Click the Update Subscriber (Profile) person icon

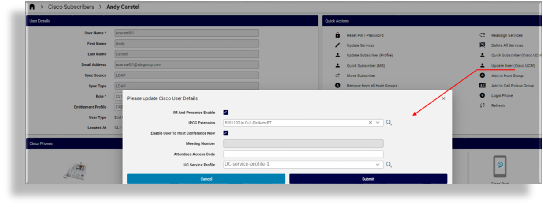pyautogui.click(x=337, y=55)
